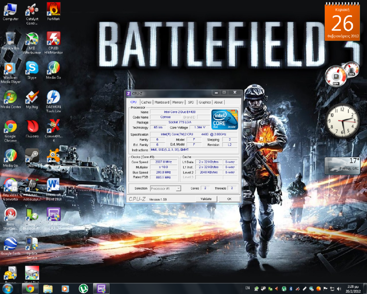Click the technology value '65 nm'
The width and height of the screenshot is (367, 294).
(x=158, y=127)
